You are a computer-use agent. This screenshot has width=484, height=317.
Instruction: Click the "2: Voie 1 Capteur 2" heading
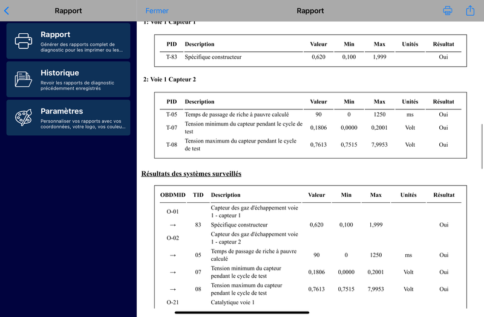[169, 80]
